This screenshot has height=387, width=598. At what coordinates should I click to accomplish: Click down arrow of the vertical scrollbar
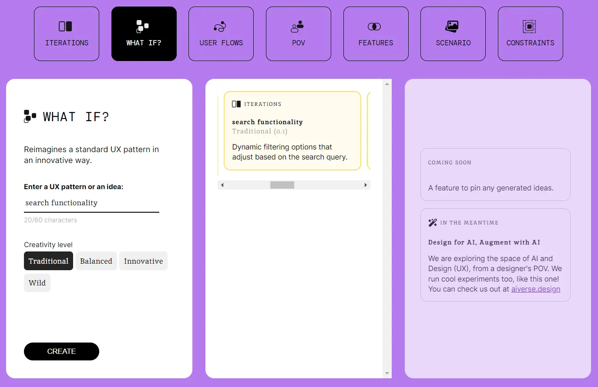tap(387, 373)
